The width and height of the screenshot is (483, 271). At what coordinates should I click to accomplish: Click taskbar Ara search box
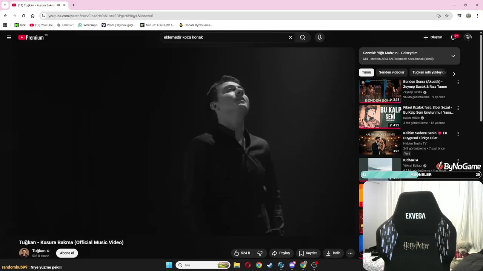[x=203, y=265]
